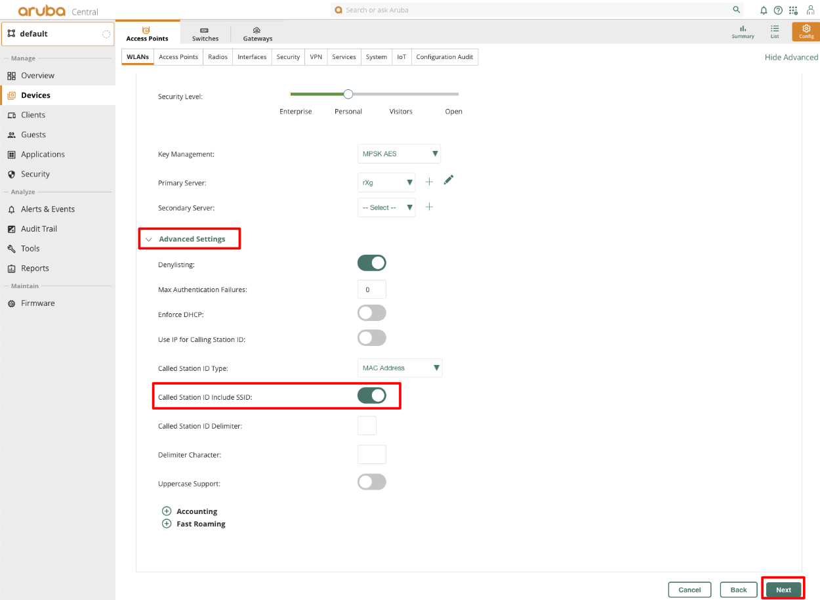The image size is (820, 600).
Task: Open the Switches tab
Action: (205, 34)
